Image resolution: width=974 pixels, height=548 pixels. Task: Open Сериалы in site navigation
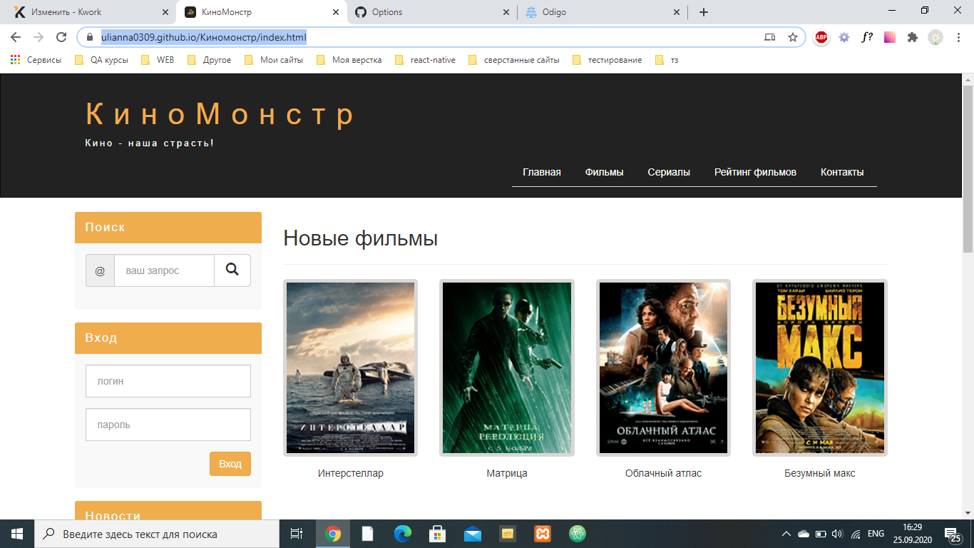[669, 172]
